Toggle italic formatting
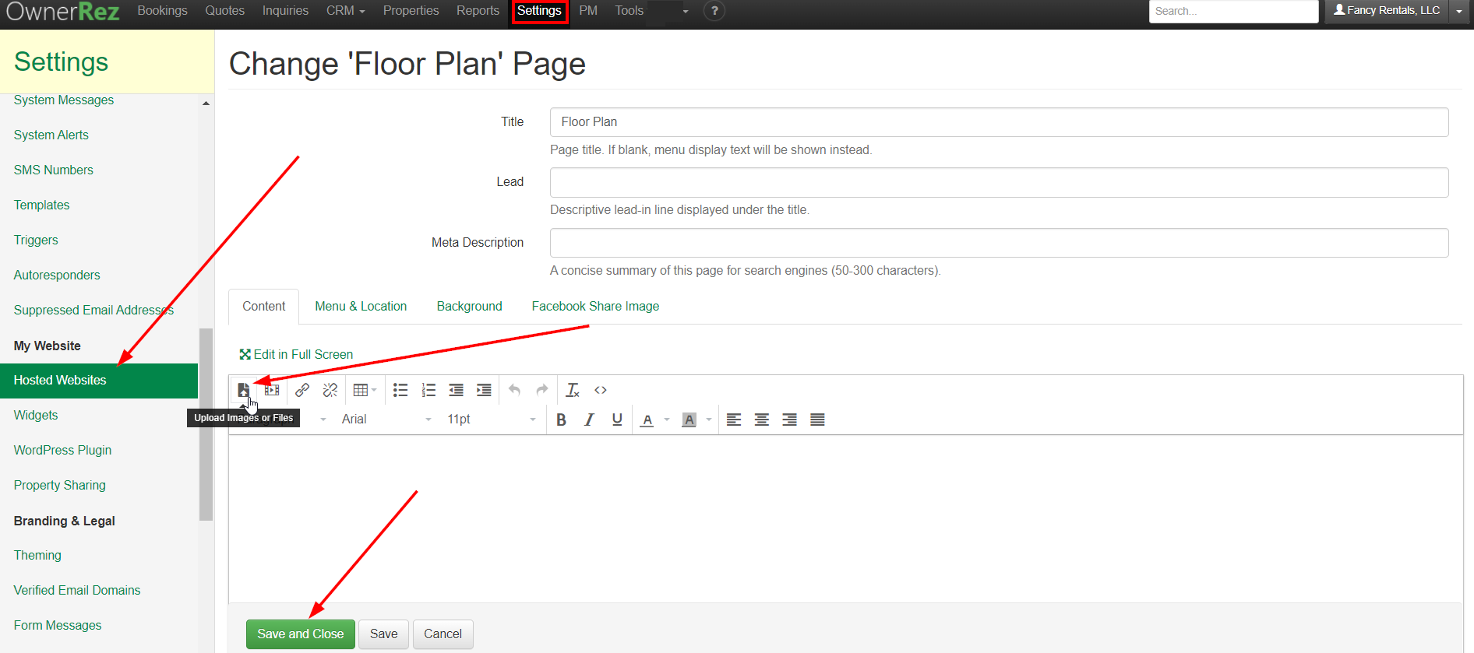Viewport: 1474px width, 653px height. click(589, 420)
